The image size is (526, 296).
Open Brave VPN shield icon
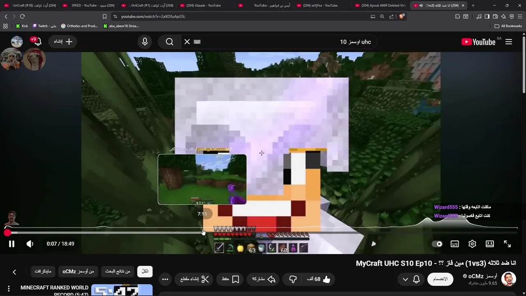512,16
